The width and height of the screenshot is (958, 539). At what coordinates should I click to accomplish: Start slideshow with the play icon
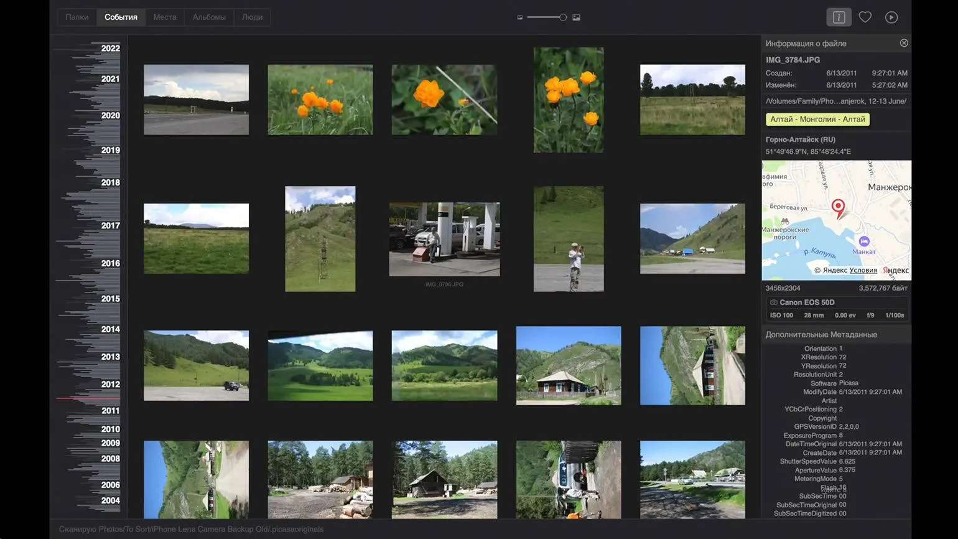pos(891,17)
